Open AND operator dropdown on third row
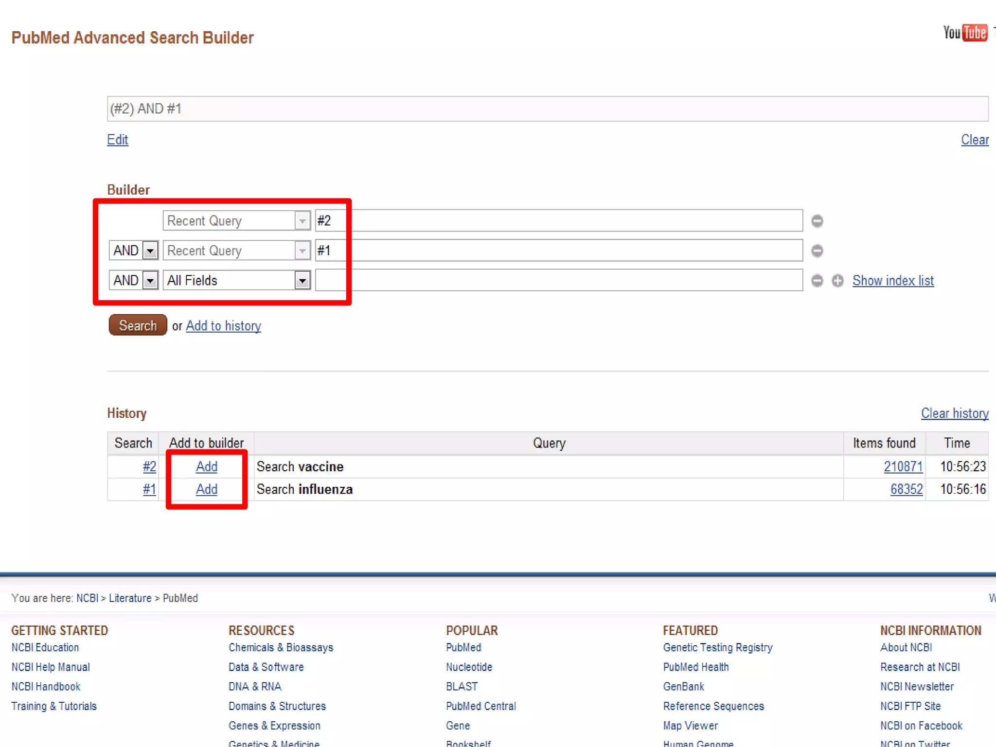The image size is (996, 747). (x=150, y=281)
